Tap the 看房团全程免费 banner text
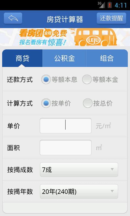The image size is (130, 216). [43, 33]
